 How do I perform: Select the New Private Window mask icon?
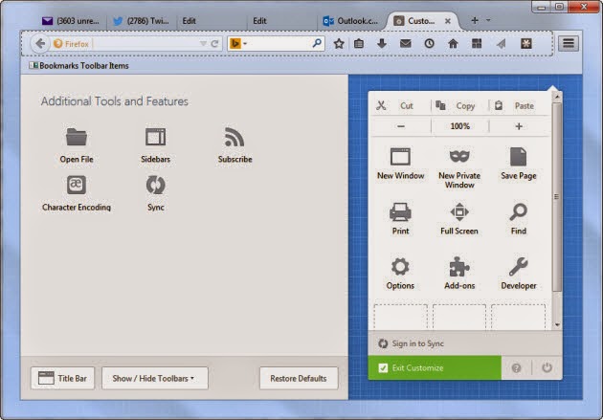point(459,156)
